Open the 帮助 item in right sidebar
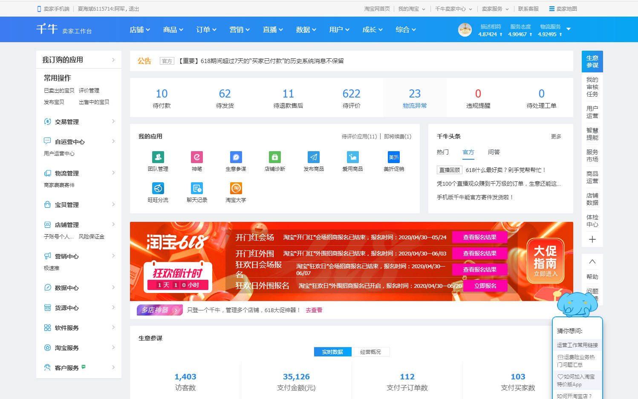The height and width of the screenshot is (399, 638). point(592,277)
